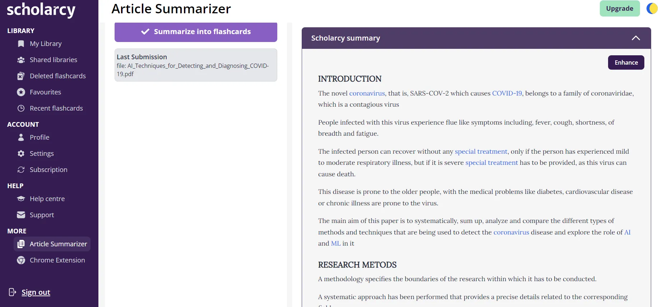
Task: Follow the coronavirus hyperlink in the introduction
Action: click(x=367, y=93)
